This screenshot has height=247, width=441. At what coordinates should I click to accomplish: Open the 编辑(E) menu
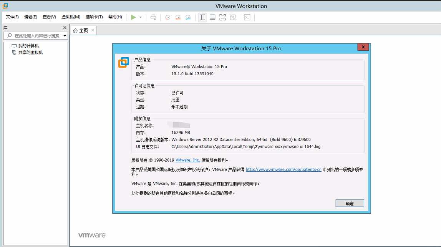31,17
